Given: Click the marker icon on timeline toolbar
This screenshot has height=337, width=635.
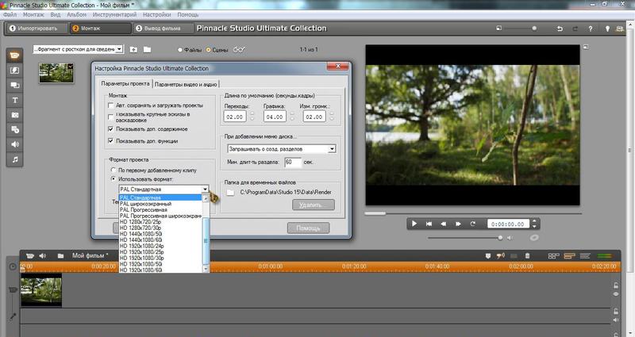Looking at the screenshot, I should 487,255.
